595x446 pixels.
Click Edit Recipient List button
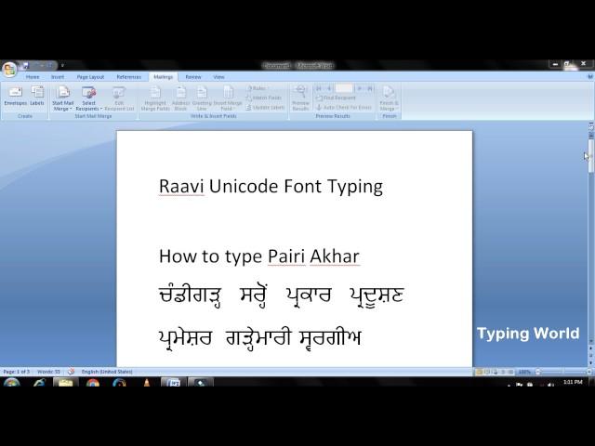[119, 98]
